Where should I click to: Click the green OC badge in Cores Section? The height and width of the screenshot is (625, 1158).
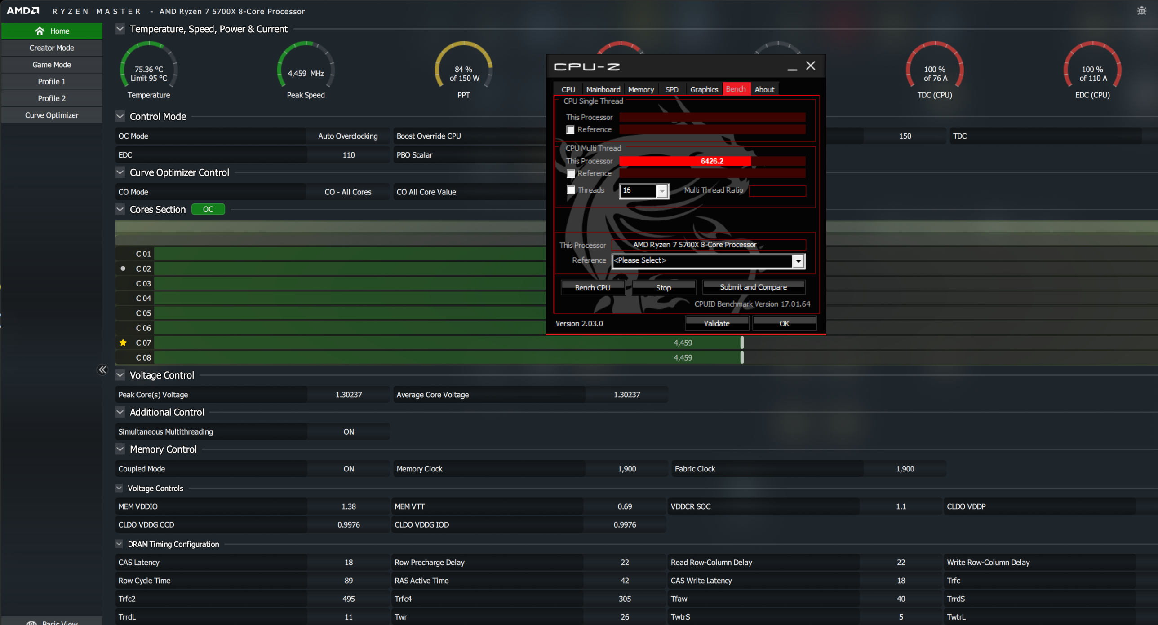point(208,209)
